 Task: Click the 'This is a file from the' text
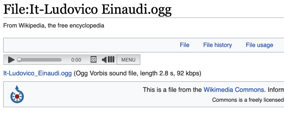click(x=172, y=90)
